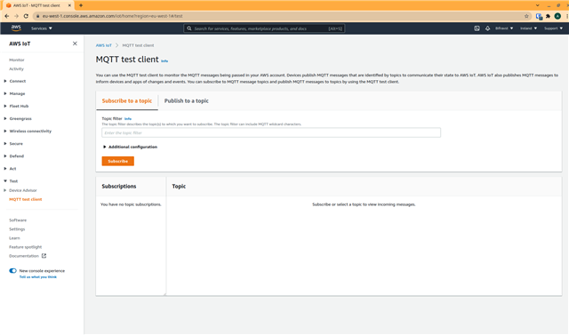Click the browser back arrow
The height and width of the screenshot is (335, 569).
[x=7, y=16]
